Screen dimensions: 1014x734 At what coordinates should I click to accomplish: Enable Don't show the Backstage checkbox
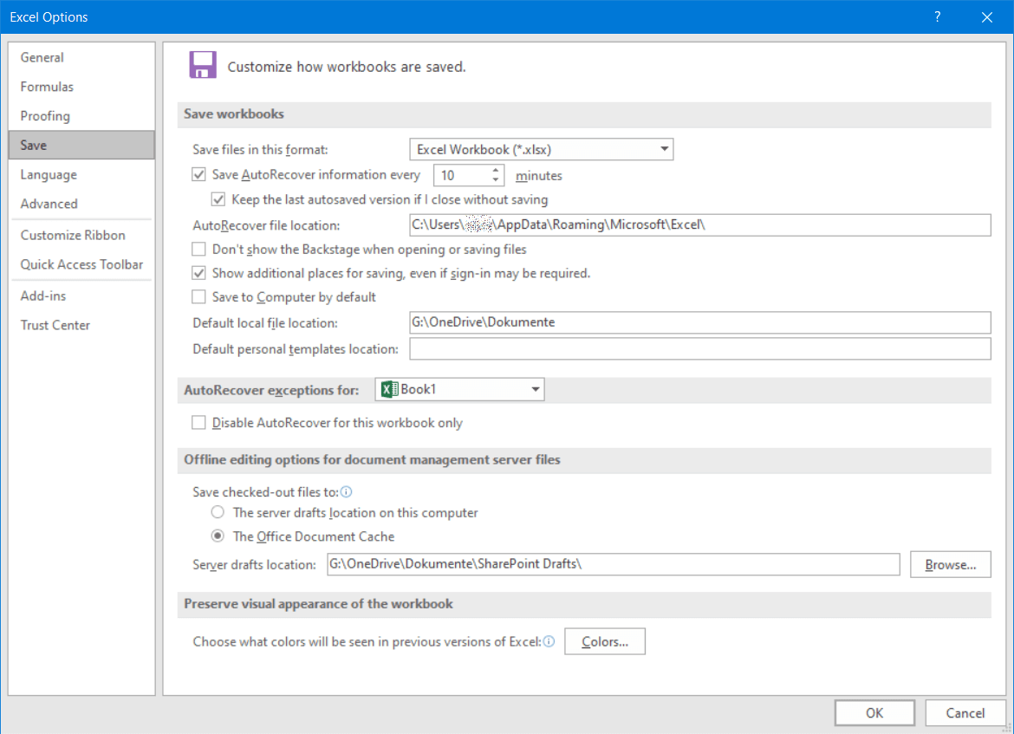click(x=199, y=249)
